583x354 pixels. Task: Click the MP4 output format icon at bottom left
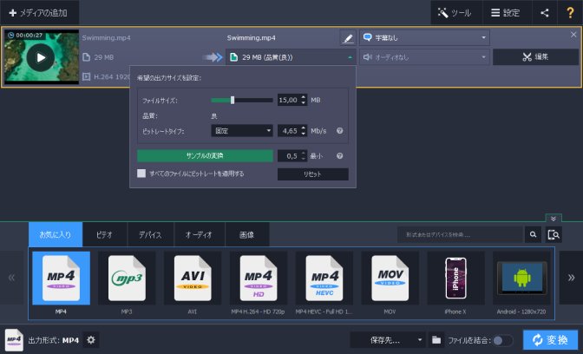pos(14,340)
